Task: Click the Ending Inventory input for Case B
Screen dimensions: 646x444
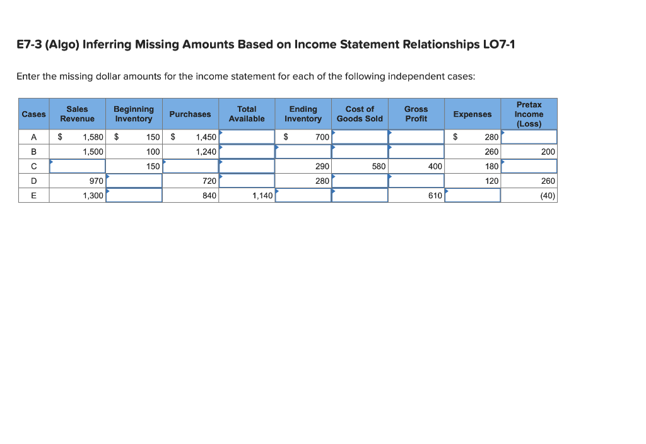Action: pyautogui.click(x=303, y=152)
